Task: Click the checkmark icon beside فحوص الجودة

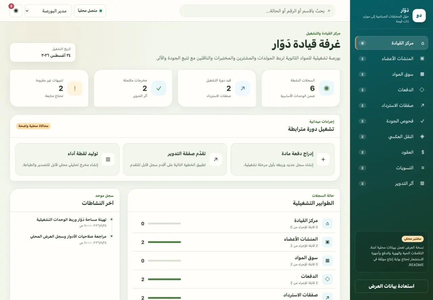Action: pyautogui.click(x=422, y=121)
